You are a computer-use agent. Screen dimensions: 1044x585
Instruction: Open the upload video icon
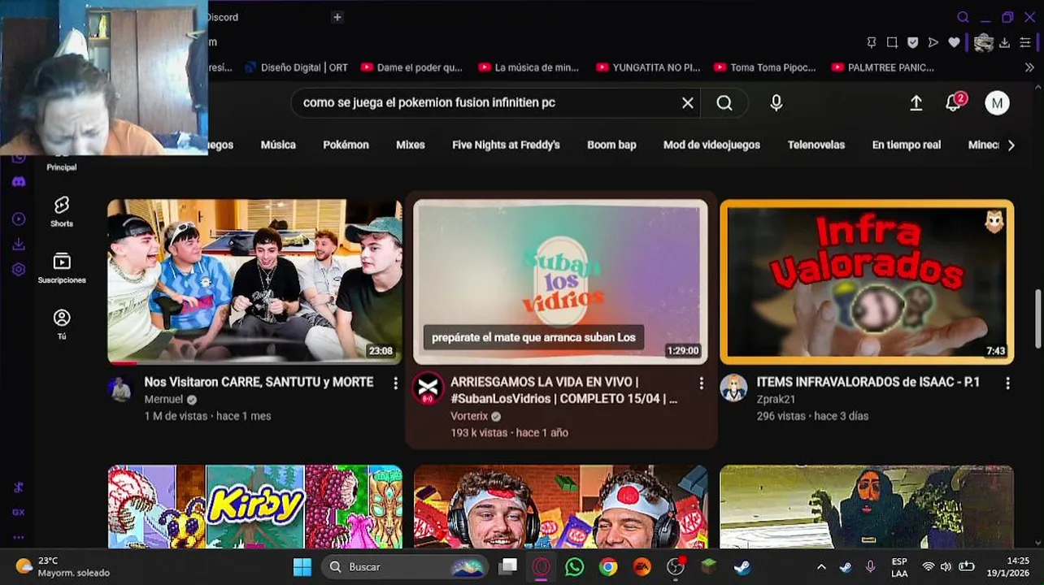pyautogui.click(x=916, y=103)
